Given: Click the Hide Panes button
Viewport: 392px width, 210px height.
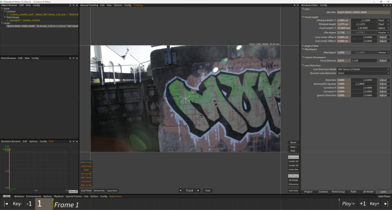Looking at the screenshot, I should click(384, 196).
